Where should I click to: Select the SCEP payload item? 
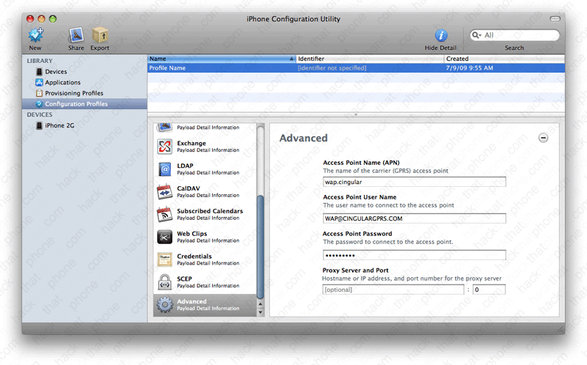191,282
